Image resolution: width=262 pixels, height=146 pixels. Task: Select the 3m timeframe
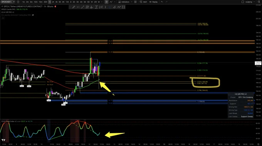(27, 2)
